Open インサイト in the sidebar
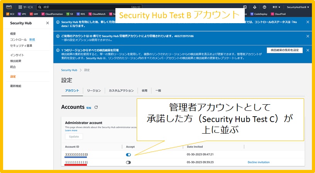The width and height of the screenshot is (315, 173). 17,55
